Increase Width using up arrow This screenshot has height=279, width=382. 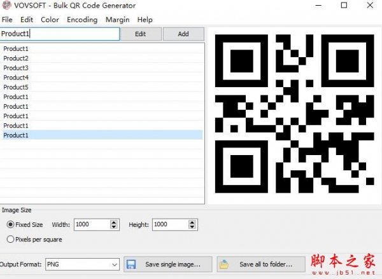pyautogui.click(x=114, y=222)
